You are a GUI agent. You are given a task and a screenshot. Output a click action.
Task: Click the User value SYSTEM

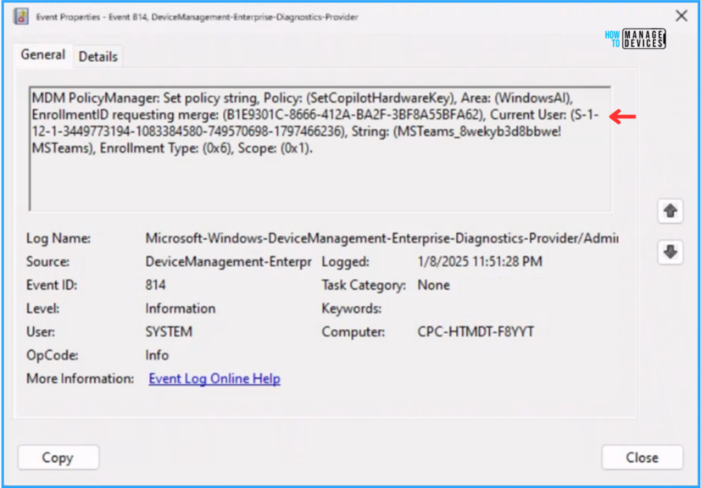click(169, 331)
